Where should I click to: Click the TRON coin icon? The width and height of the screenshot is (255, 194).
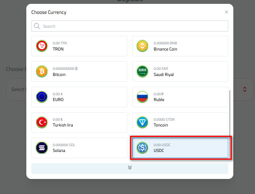pos(42,46)
